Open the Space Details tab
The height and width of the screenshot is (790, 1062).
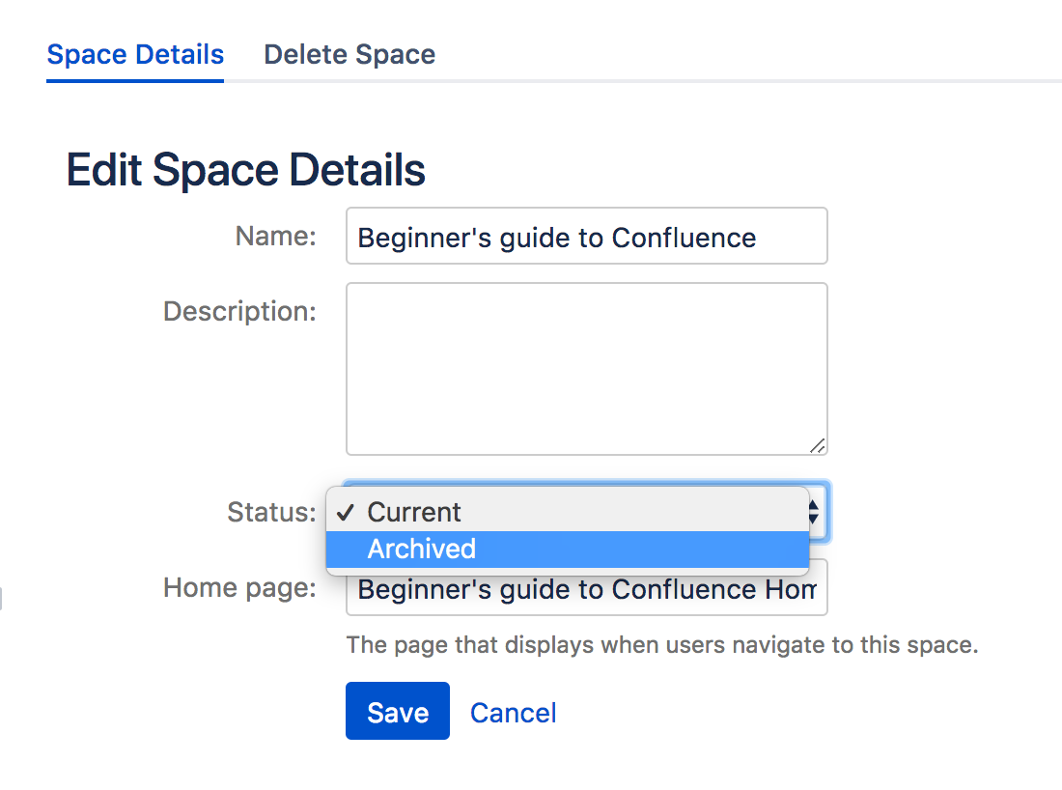click(x=135, y=54)
